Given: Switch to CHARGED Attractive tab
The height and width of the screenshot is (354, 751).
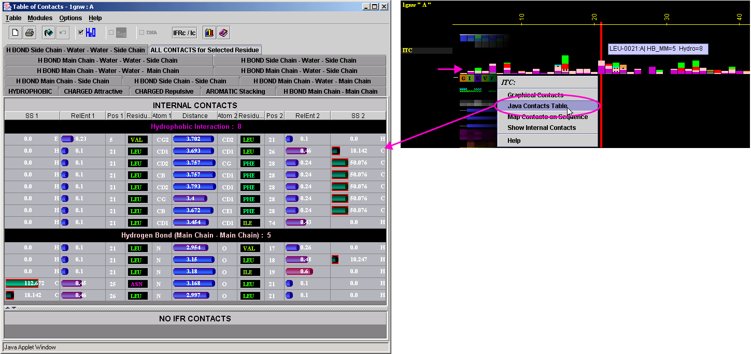Looking at the screenshot, I should tap(93, 92).
